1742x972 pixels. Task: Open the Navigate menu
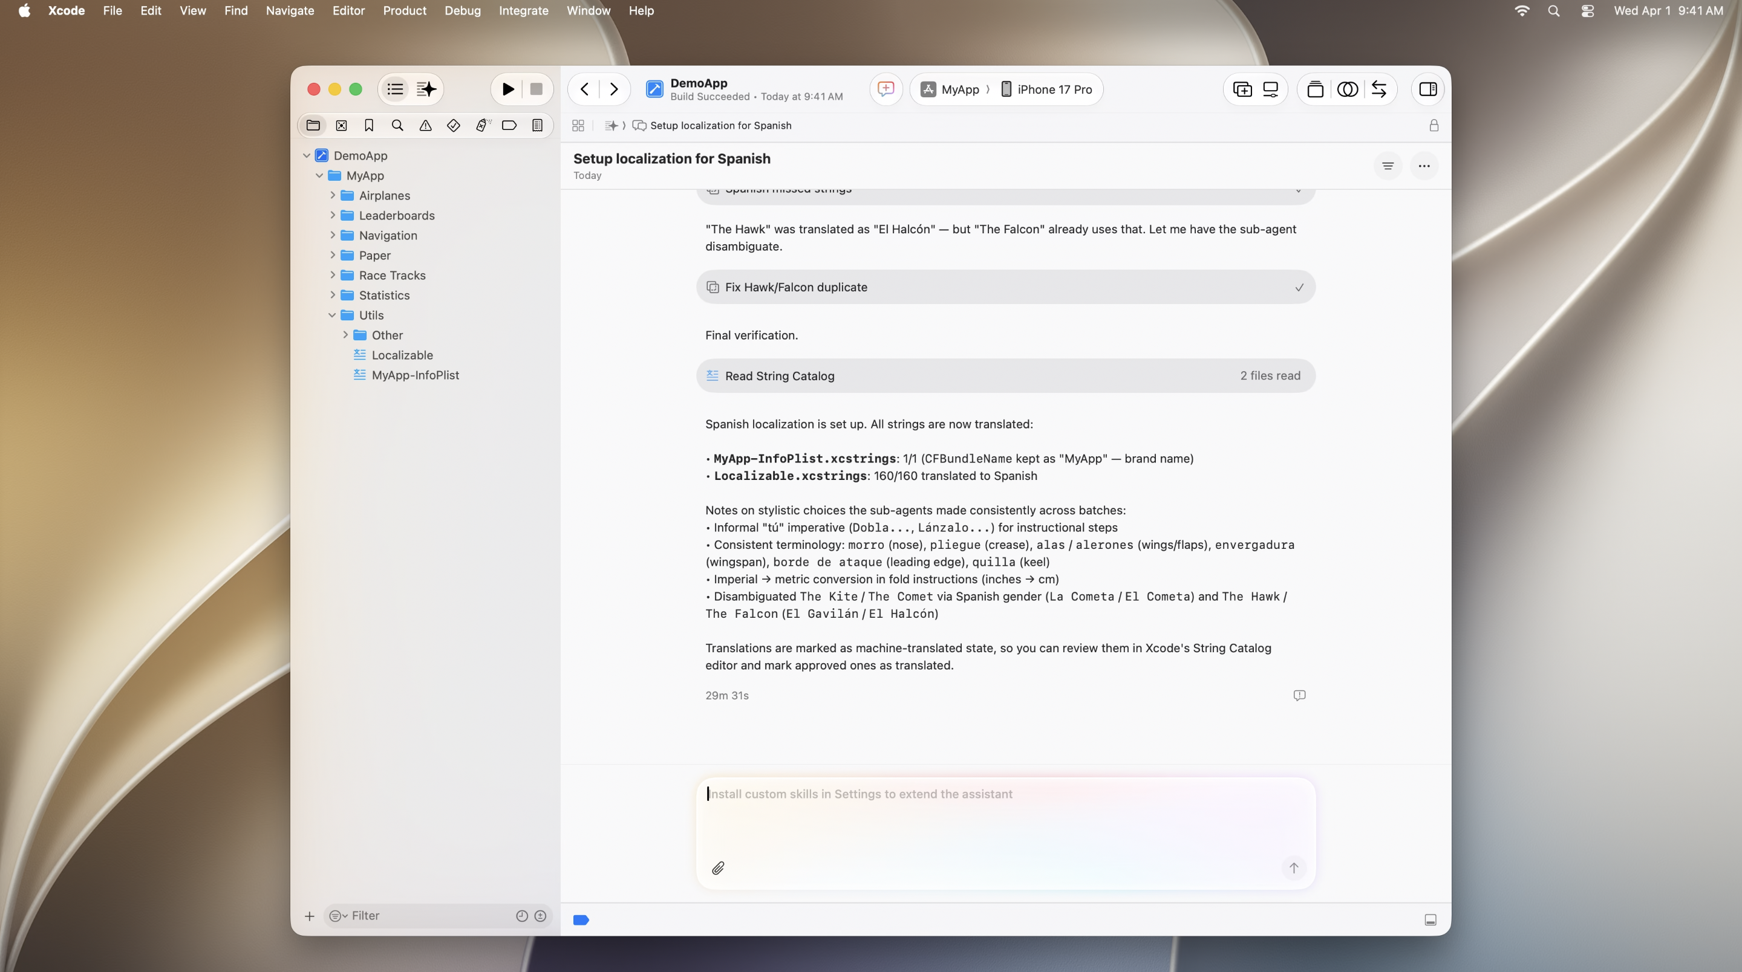pyautogui.click(x=290, y=11)
